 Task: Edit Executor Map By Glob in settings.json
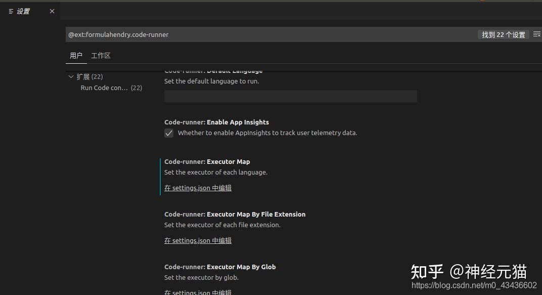198,292
